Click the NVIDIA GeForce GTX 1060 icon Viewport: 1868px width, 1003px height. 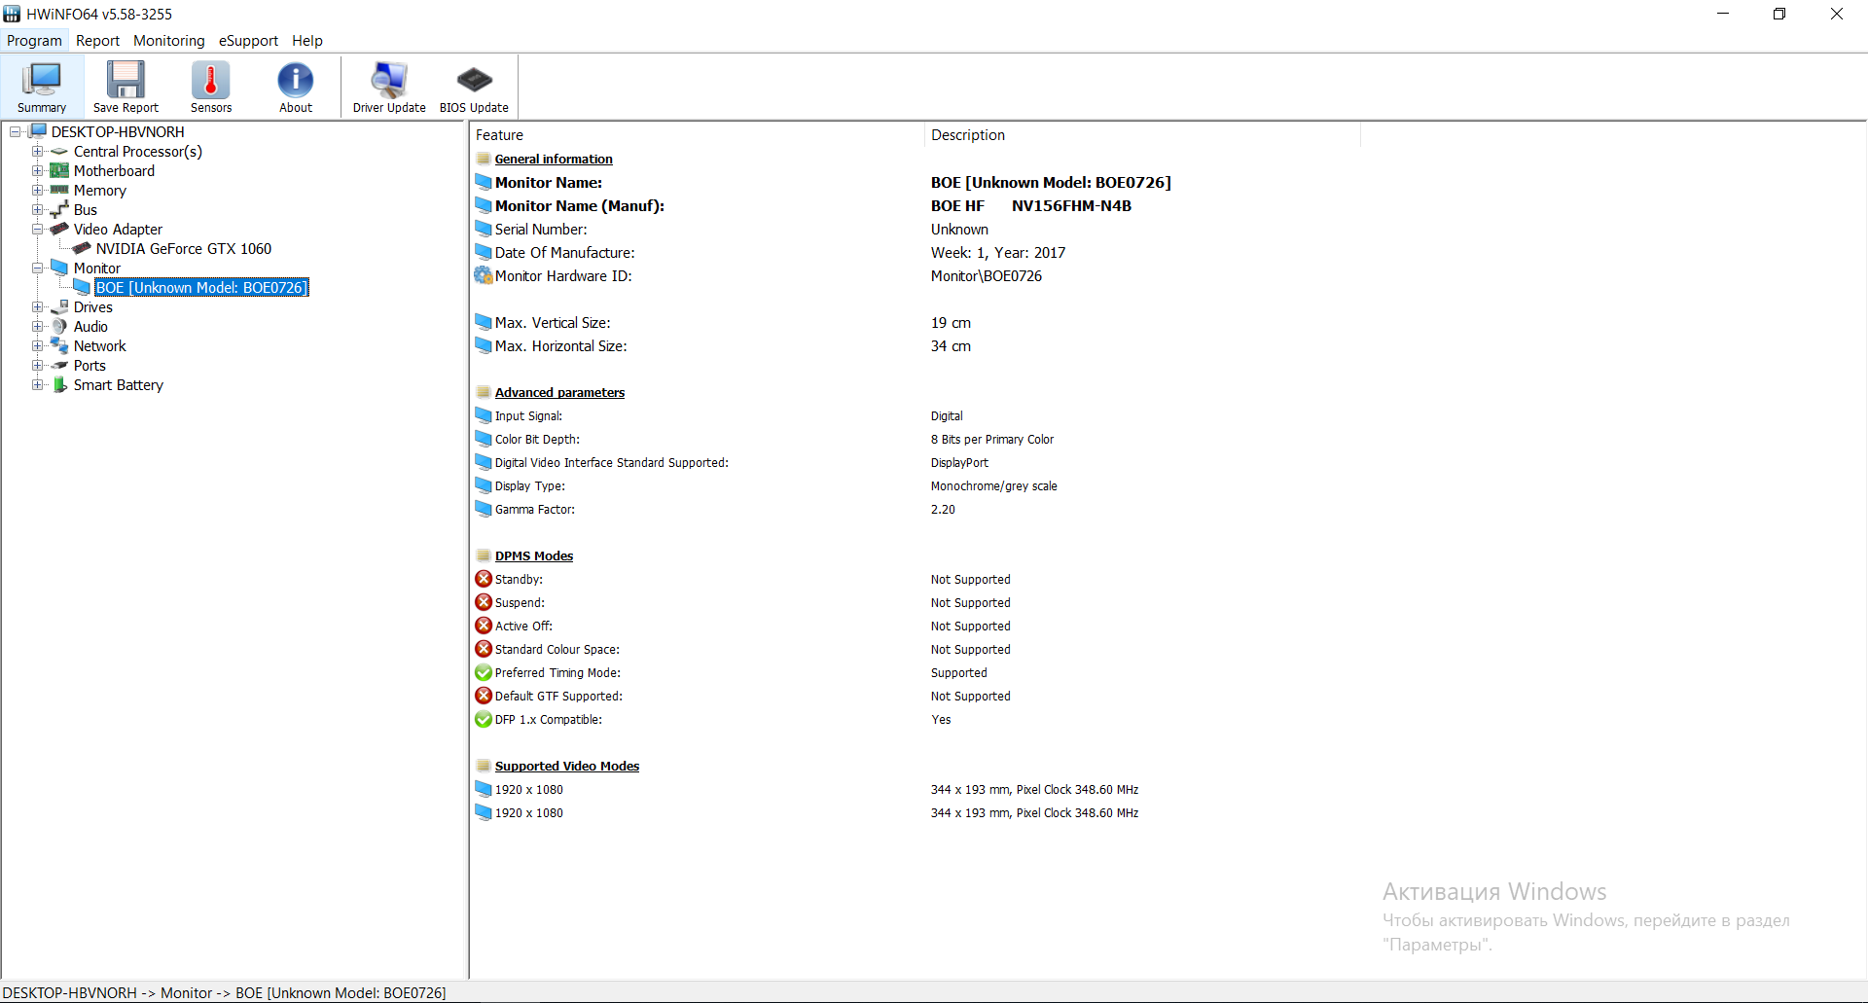pos(82,249)
